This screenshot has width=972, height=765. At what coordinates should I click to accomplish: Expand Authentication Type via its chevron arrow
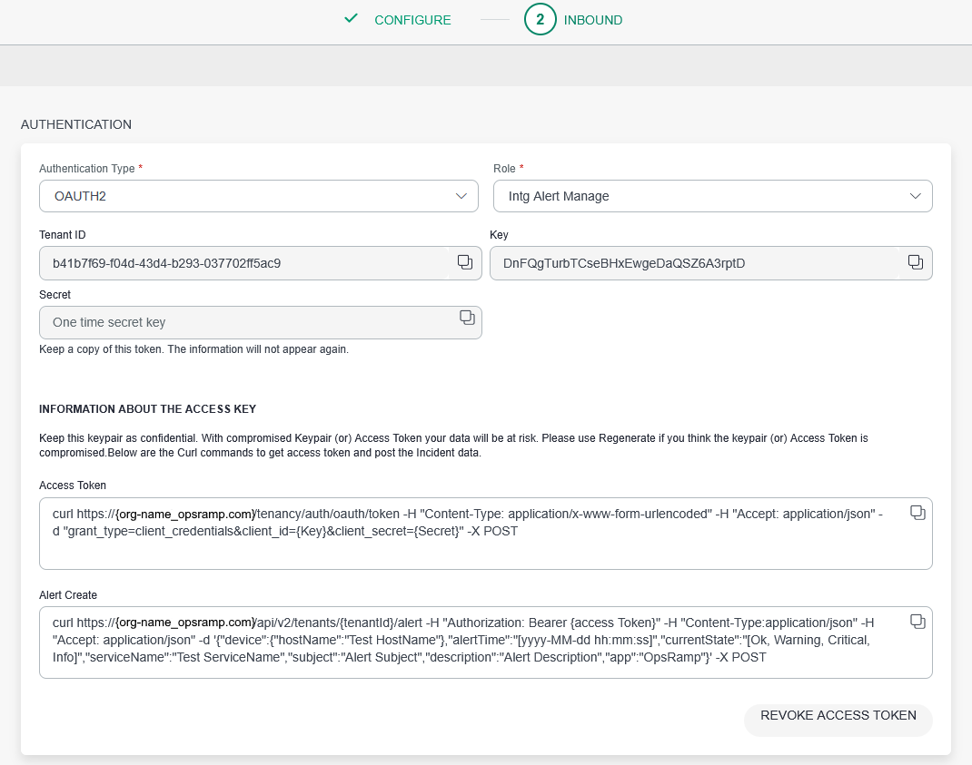(x=461, y=196)
